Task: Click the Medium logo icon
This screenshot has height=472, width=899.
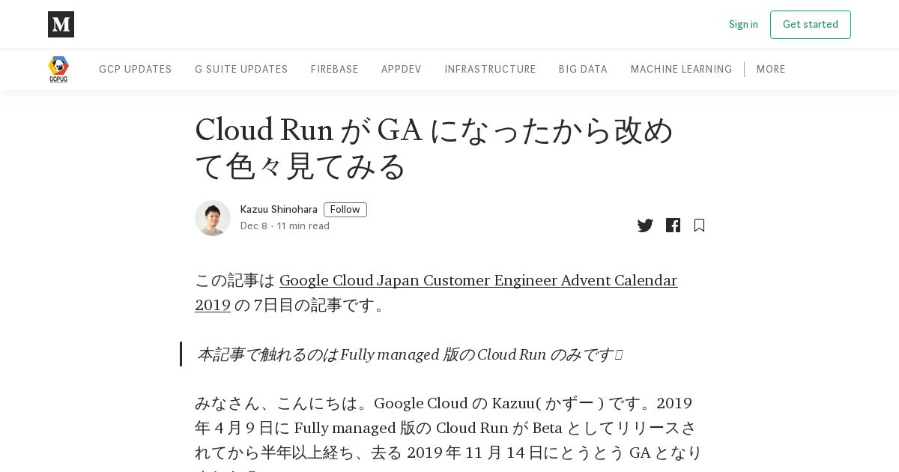Action: click(61, 25)
